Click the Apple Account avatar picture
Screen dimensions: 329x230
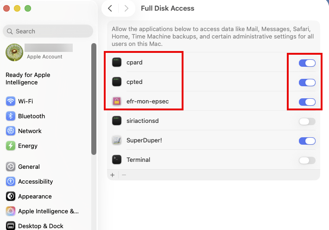(14, 52)
